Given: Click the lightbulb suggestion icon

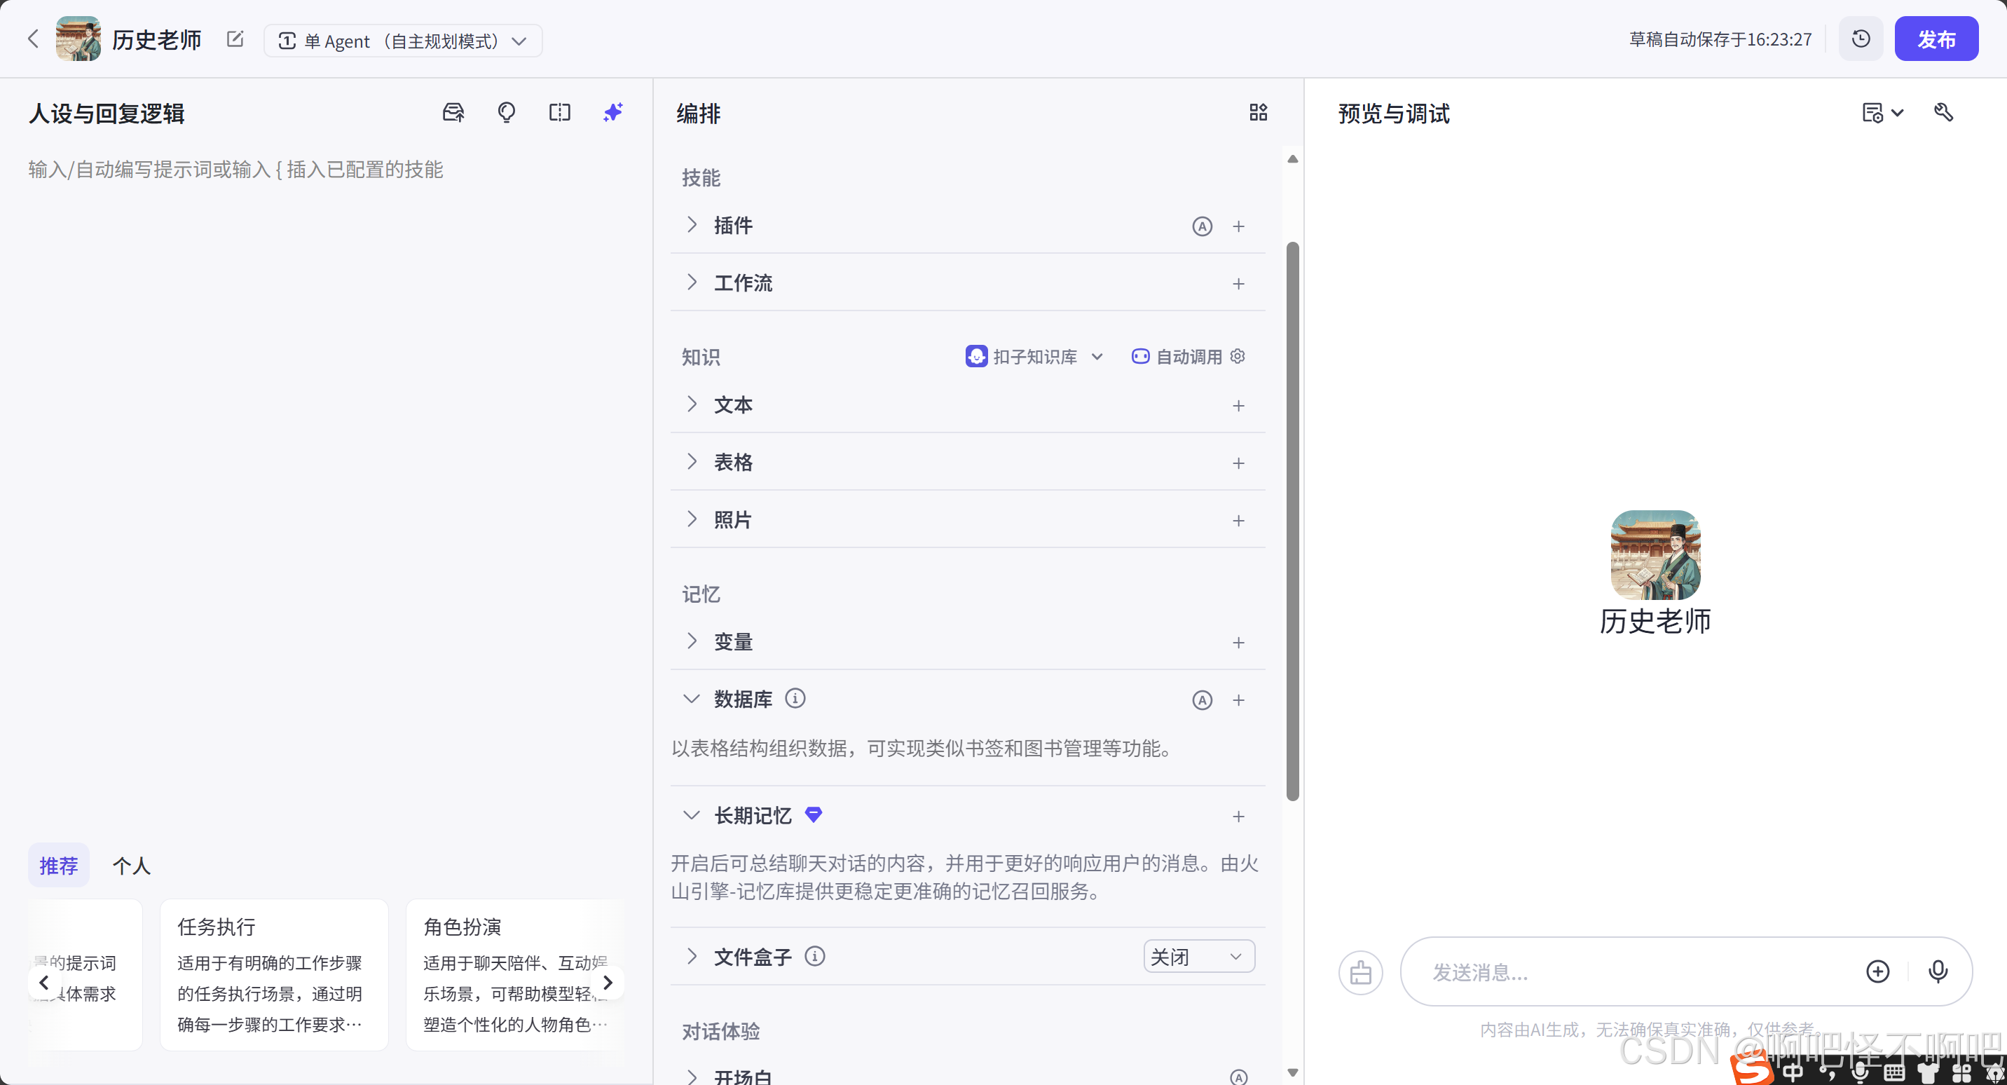Looking at the screenshot, I should (x=507, y=113).
